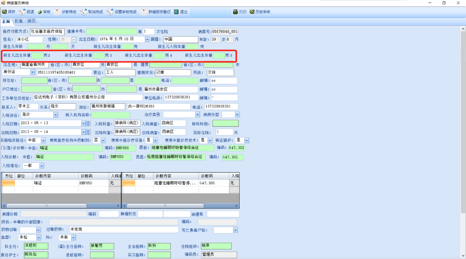Click the 过敏药物 field showing 未发现
Screen dimensions: 466x259
point(124,230)
